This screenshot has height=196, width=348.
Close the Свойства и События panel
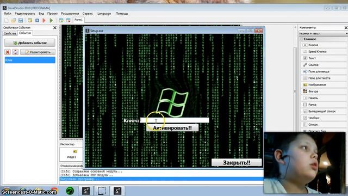click(55, 28)
